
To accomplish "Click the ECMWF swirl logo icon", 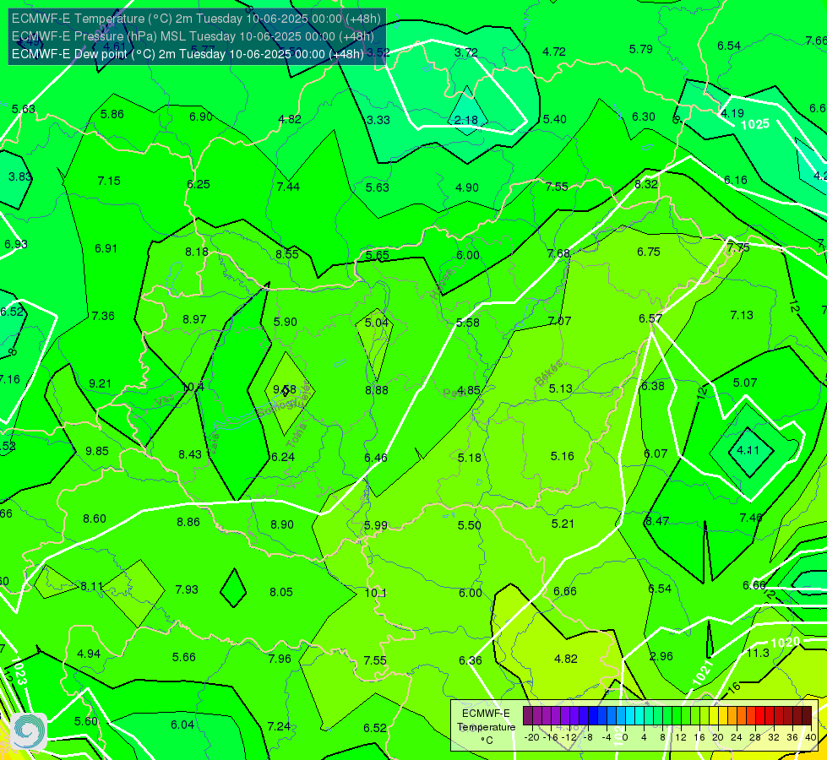I will 30,731.
